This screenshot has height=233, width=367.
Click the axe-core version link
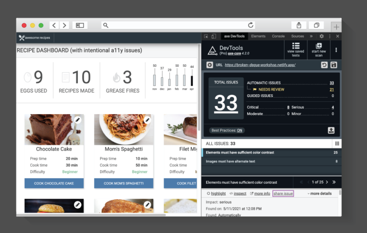[x=234, y=53]
